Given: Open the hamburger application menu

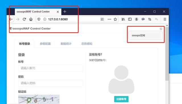Looking at the screenshot, I should (x=165, y=19).
